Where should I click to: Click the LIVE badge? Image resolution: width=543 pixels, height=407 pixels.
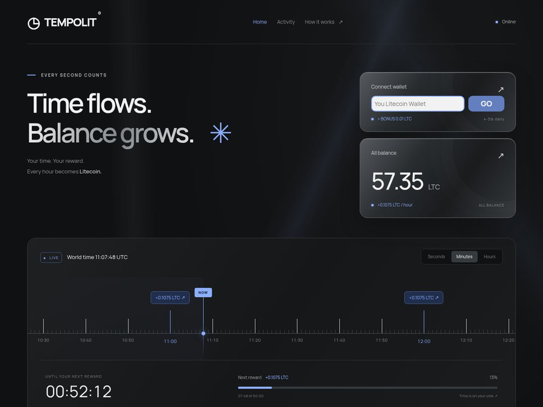[51, 257]
